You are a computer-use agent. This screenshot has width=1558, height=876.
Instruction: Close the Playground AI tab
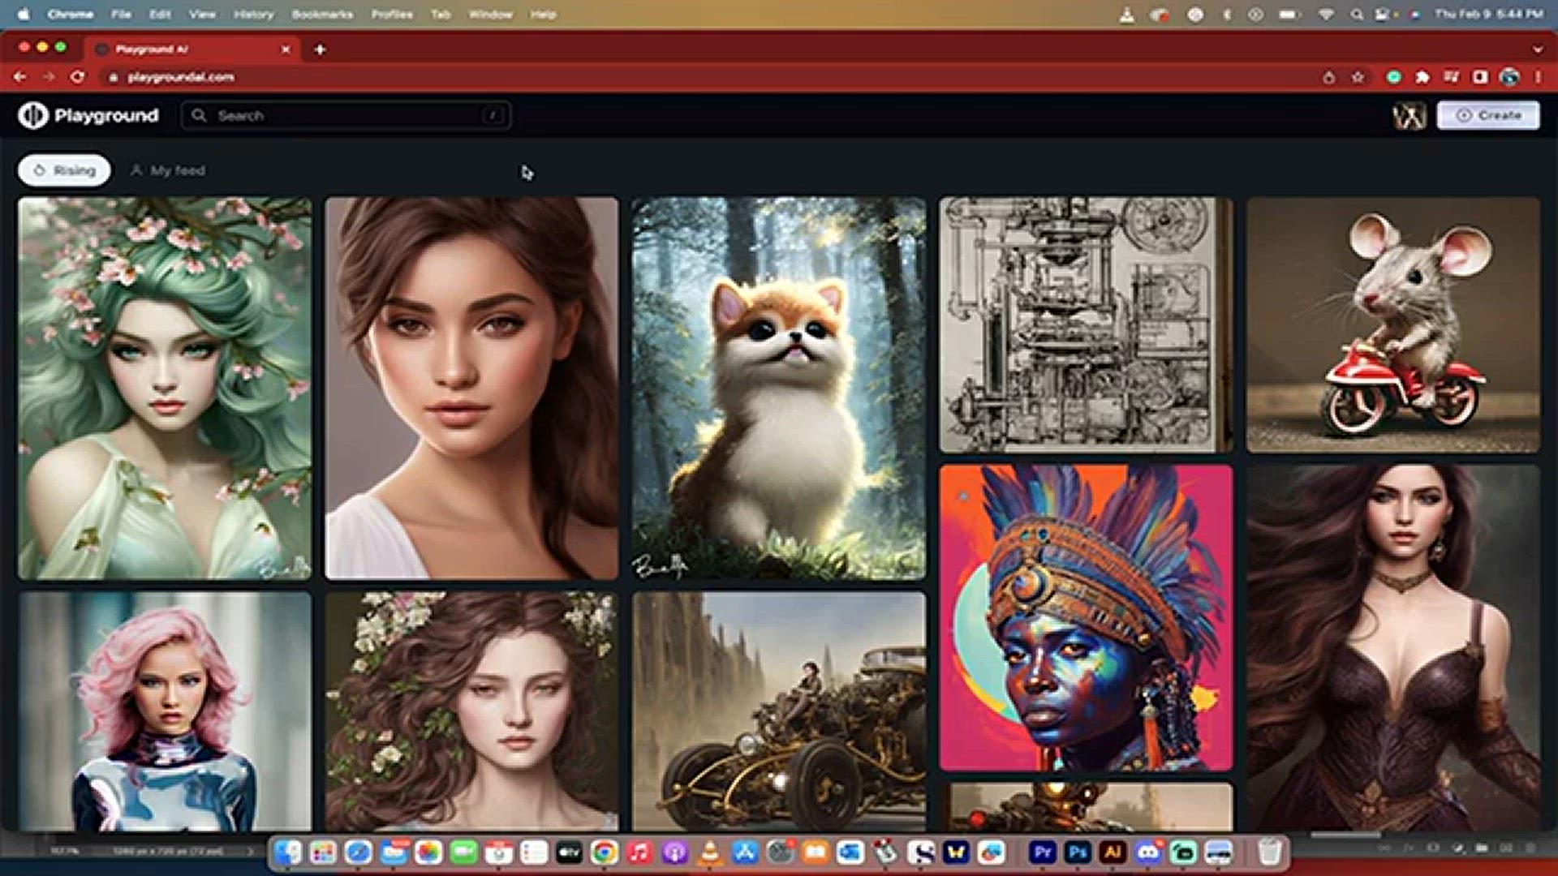point(286,49)
